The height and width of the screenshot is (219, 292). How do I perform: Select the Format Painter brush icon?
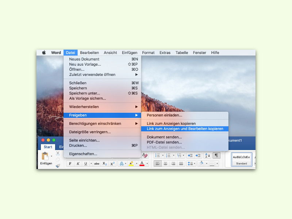[x=58, y=166]
